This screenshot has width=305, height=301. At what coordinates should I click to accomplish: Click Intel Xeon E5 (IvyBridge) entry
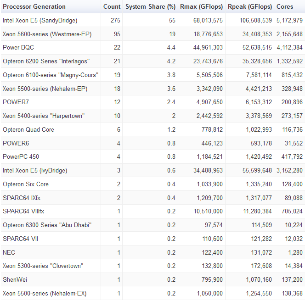[35, 170]
